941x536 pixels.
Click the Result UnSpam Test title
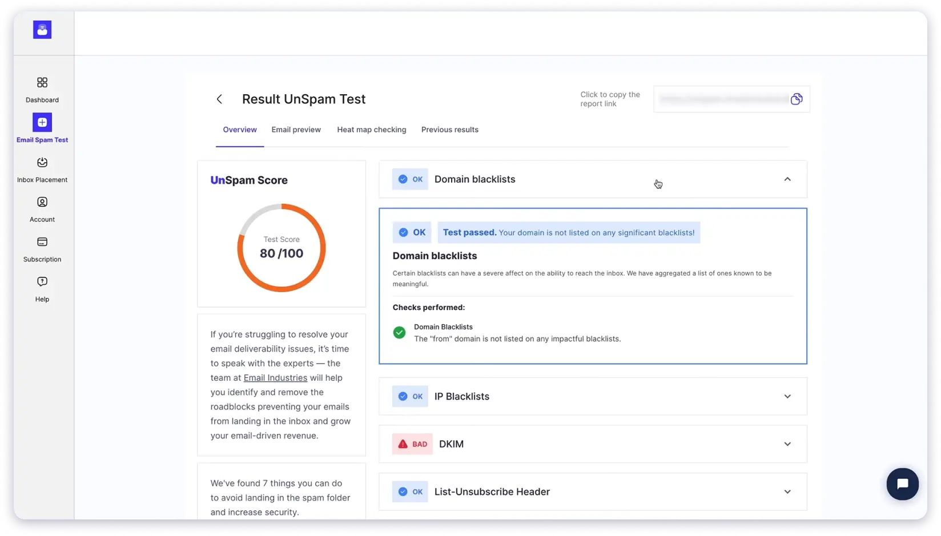pyautogui.click(x=304, y=99)
